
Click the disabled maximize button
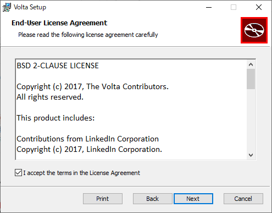click(234, 7)
